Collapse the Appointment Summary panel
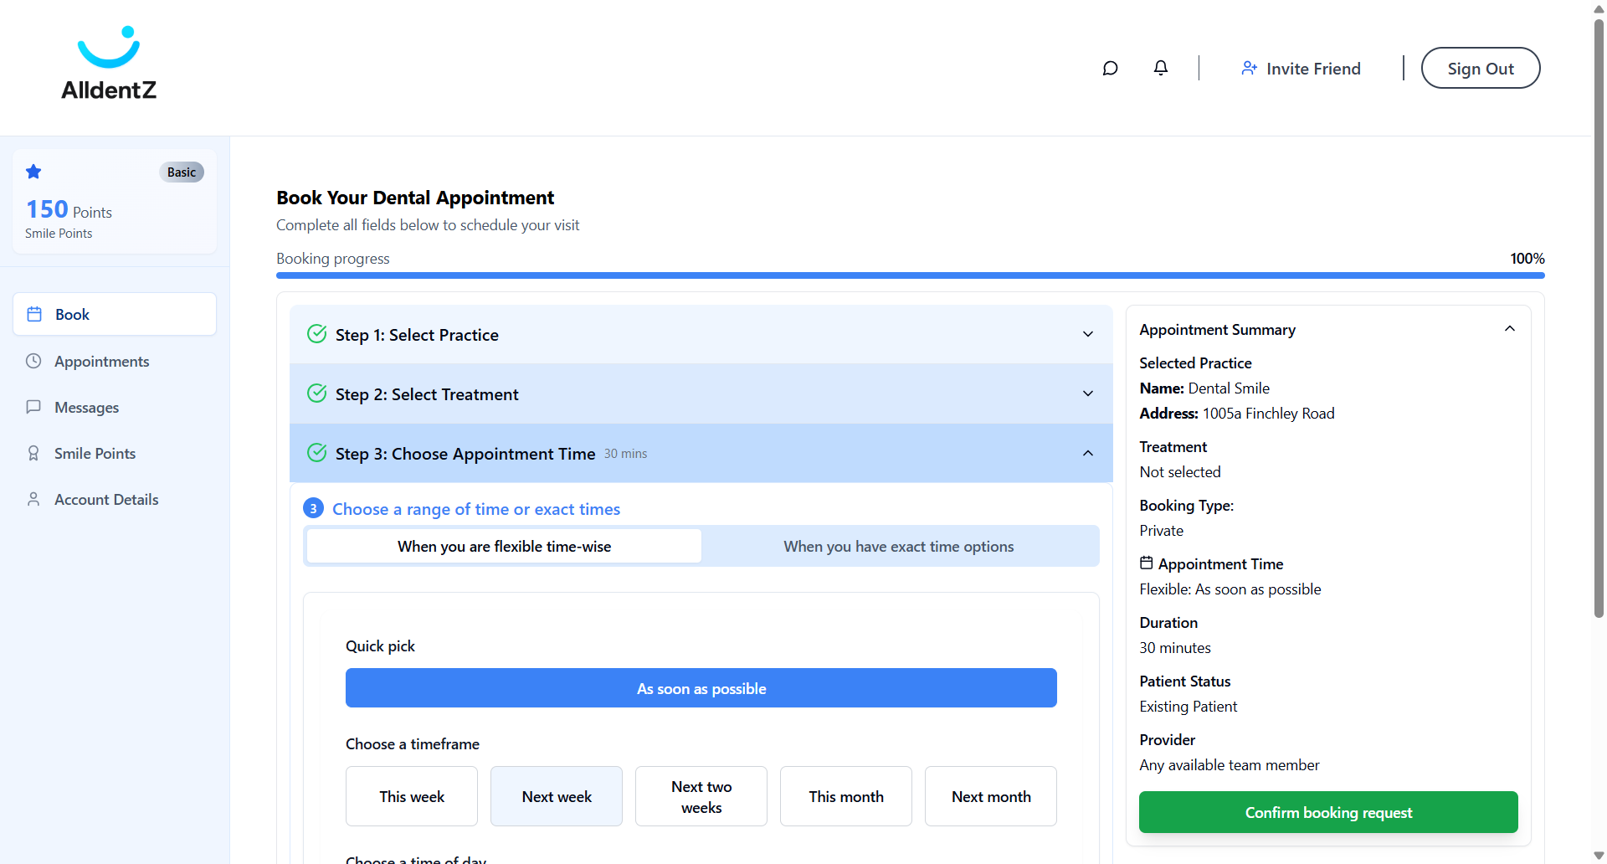The height and width of the screenshot is (864, 1607). (x=1509, y=329)
